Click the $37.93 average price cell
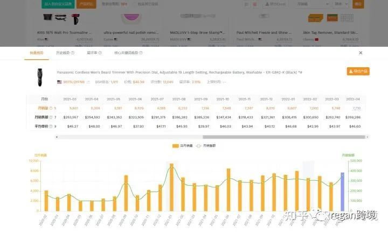 click(138, 126)
